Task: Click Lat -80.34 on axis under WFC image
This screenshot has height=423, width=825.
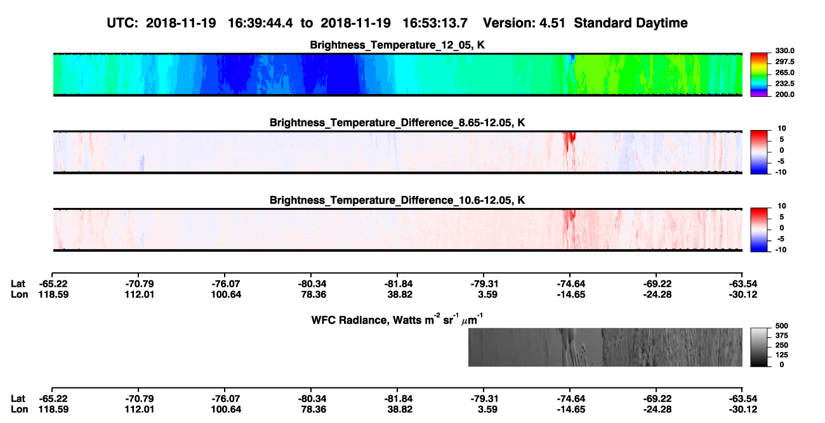Action: tap(311, 399)
